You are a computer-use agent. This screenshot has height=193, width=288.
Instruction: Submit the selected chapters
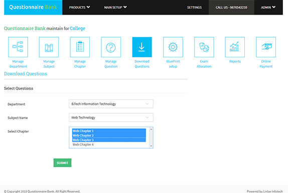(62, 163)
